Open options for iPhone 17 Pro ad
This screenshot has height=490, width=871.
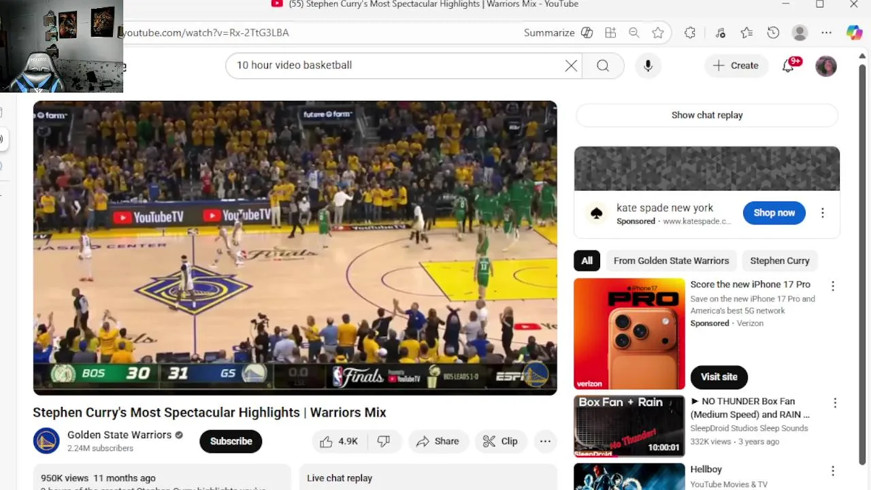coord(833,287)
